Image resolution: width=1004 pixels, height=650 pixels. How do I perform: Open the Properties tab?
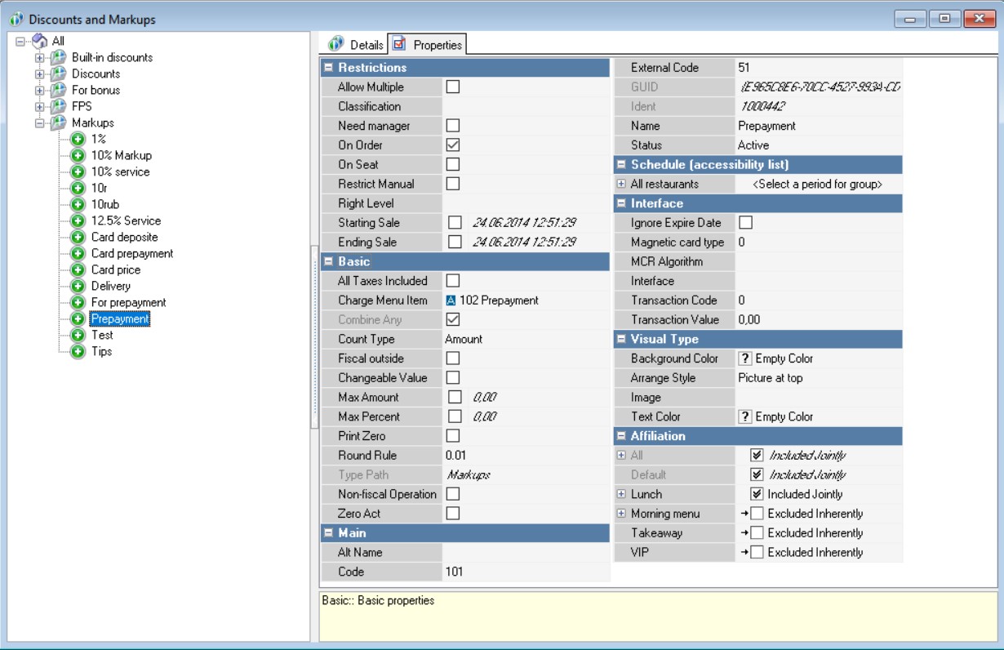(x=427, y=44)
